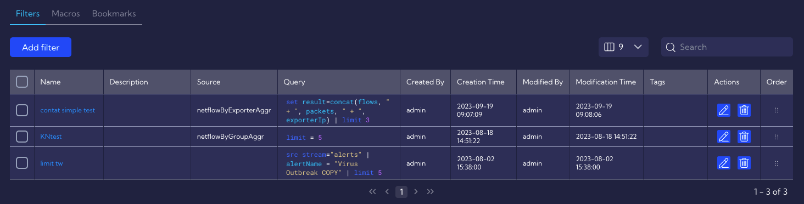
Task: Open the columns count dropdown showing 9
Action: tap(623, 47)
